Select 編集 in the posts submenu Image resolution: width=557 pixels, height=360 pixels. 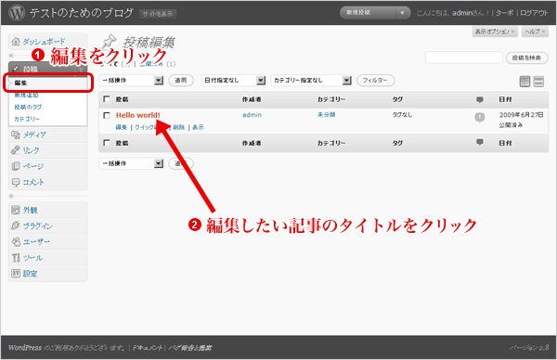coord(20,84)
